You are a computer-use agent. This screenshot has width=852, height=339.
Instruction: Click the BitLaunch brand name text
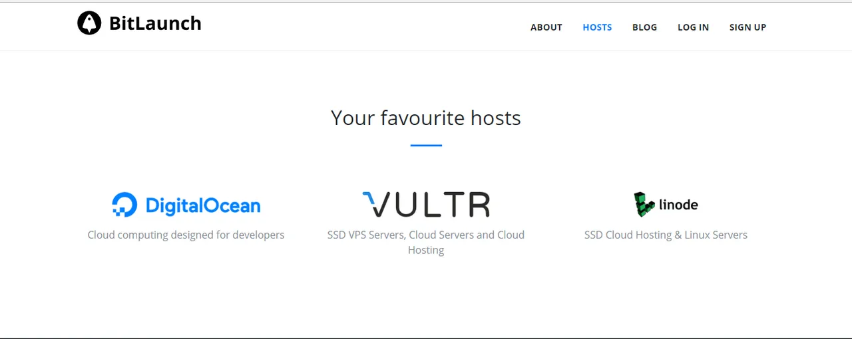click(x=155, y=23)
